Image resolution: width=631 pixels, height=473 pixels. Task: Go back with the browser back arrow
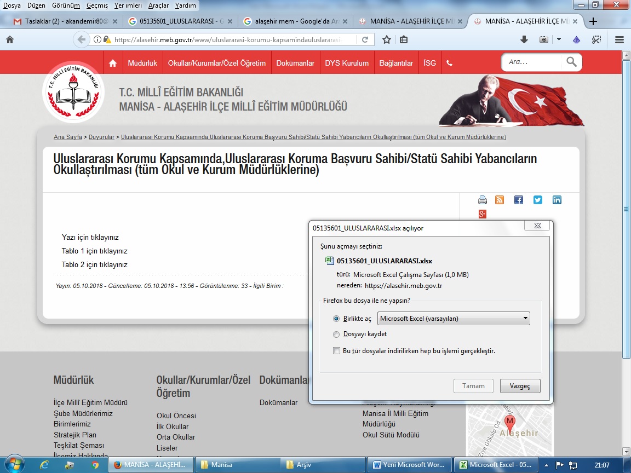pyautogui.click(x=82, y=39)
